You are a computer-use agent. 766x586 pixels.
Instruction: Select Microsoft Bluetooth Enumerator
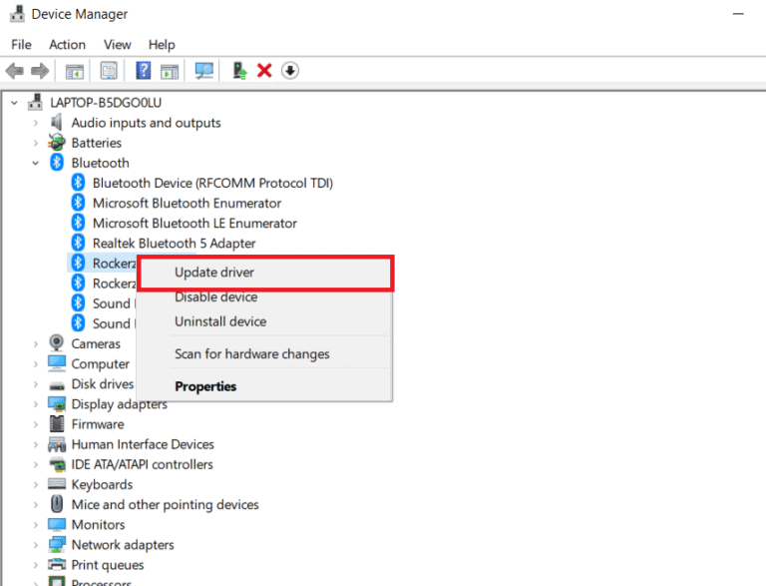187,203
